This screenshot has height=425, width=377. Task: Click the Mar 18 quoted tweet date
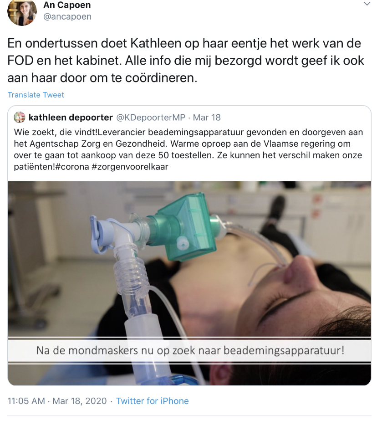point(207,118)
